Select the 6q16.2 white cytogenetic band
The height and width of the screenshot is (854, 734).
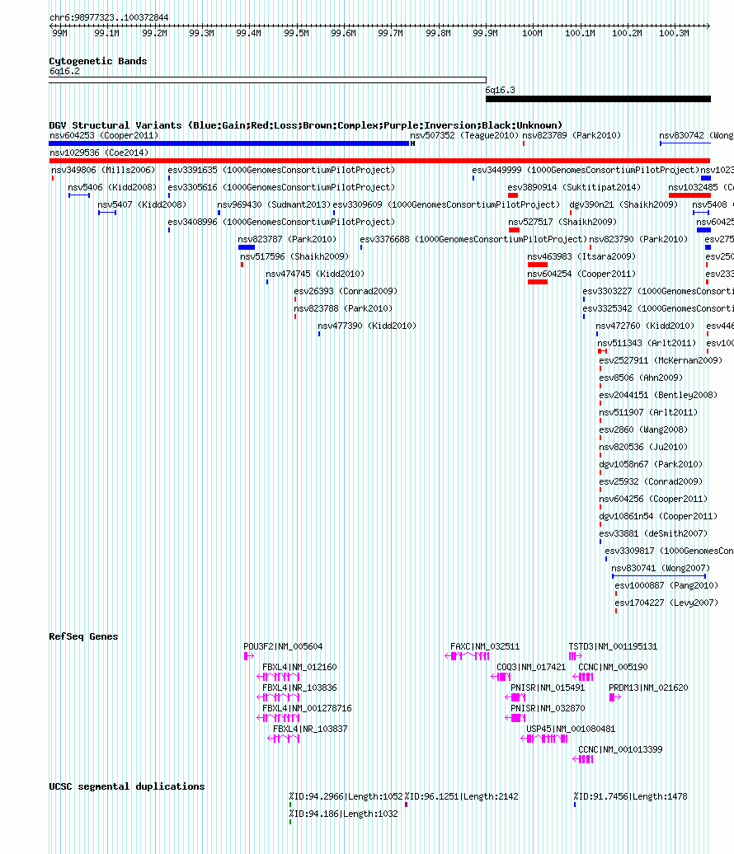tap(267, 80)
